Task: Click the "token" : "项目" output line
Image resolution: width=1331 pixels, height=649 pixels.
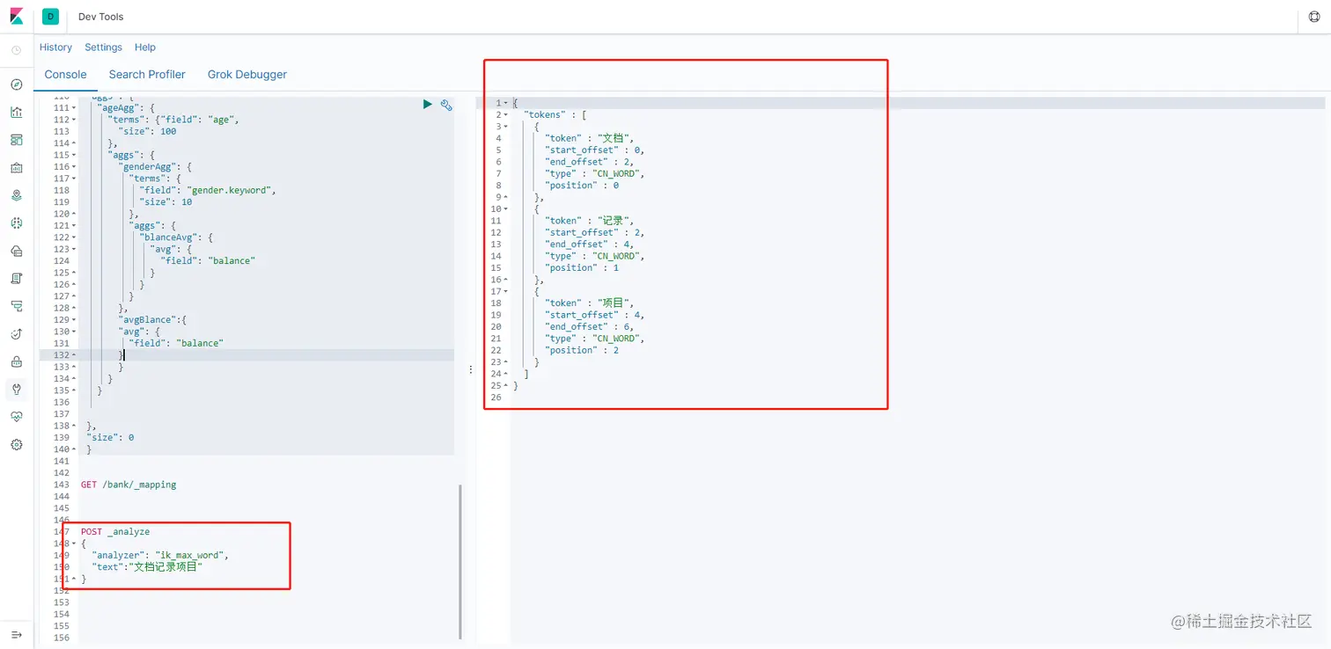Action: (589, 303)
